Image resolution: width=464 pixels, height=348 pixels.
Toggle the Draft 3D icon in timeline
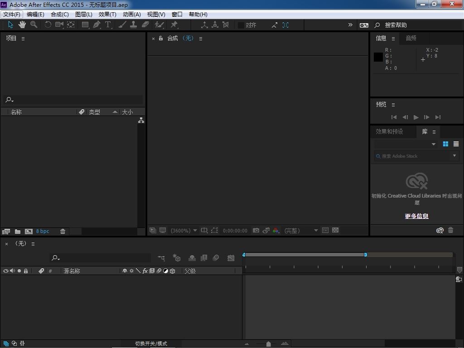pyautogui.click(x=177, y=258)
